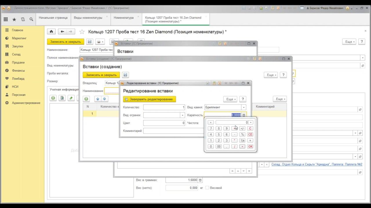Open Еще menu above the Комментарий column
This screenshot has height=208, width=371.
coord(280,99)
